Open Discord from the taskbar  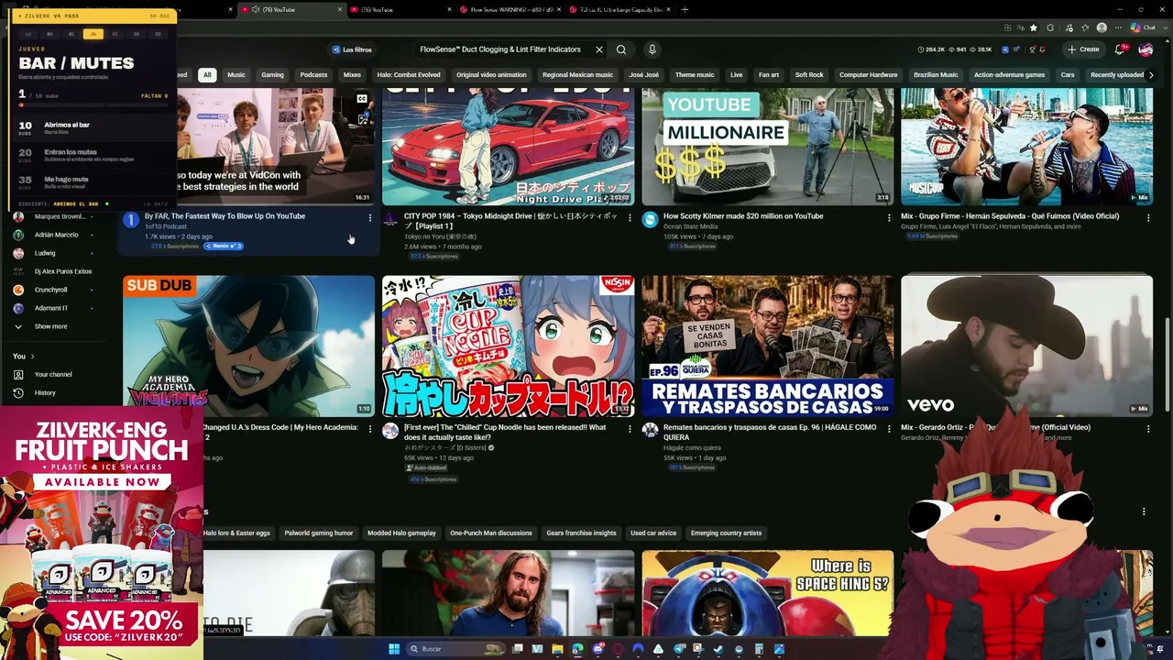[597, 649]
